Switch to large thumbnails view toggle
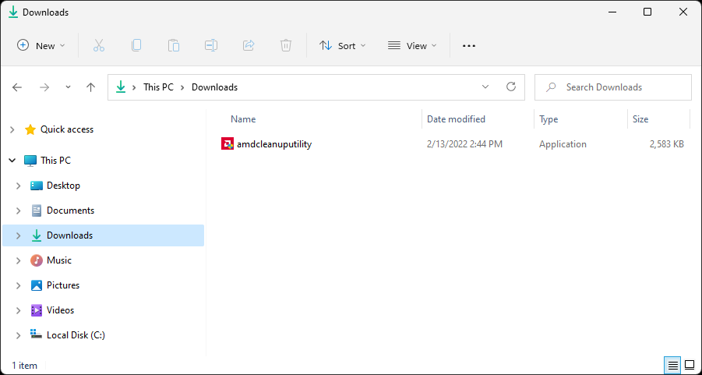 [690, 365]
